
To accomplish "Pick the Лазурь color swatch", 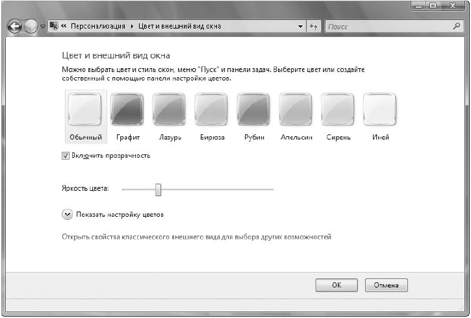I will 169,109.
